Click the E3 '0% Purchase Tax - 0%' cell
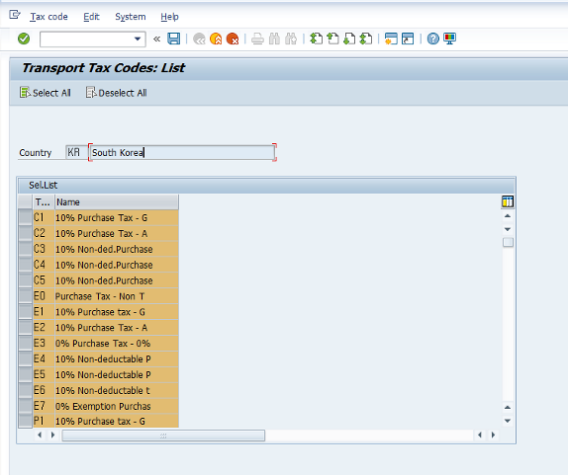The image size is (568, 475). pos(117,344)
